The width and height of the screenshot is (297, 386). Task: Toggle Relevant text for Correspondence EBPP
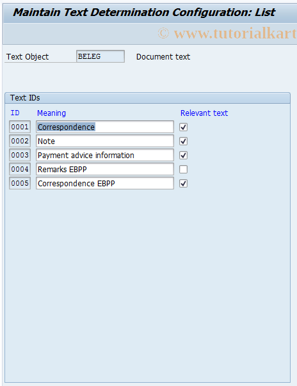[x=183, y=184]
